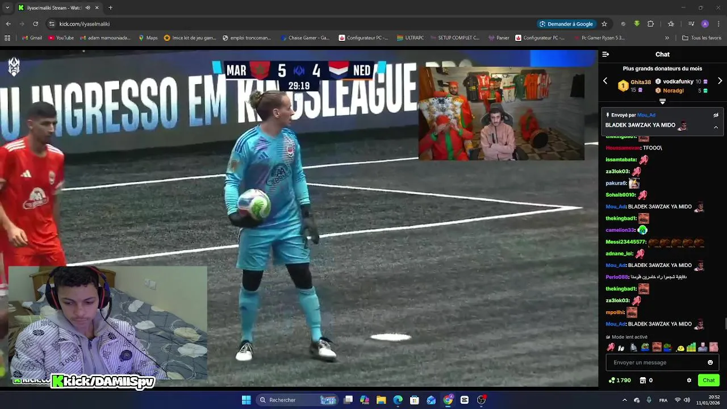Open a new browser tab
727x409 pixels.
click(x=110, y=8)
